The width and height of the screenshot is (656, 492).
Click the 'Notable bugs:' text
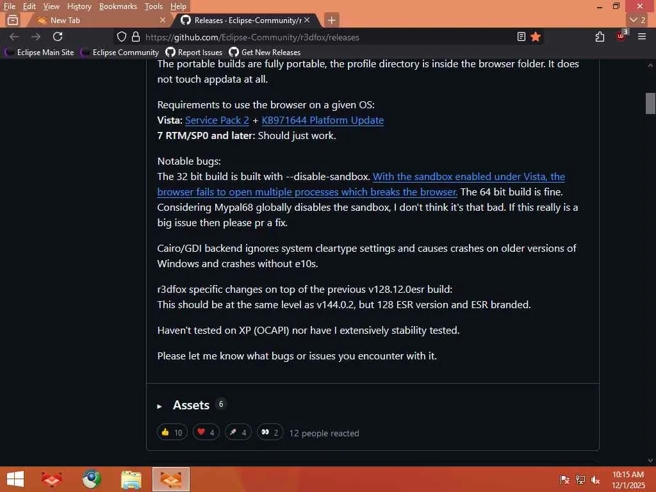[189, 161]
